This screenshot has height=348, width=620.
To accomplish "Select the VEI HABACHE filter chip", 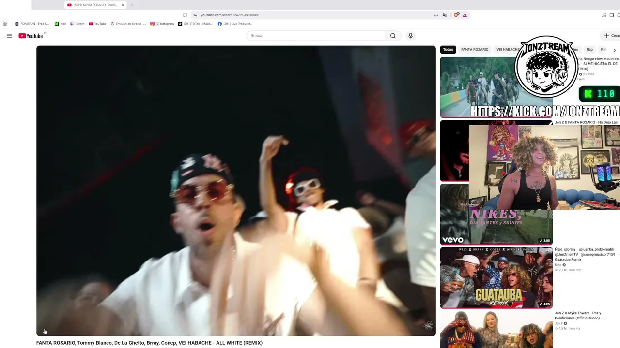I will coord(508,50).
